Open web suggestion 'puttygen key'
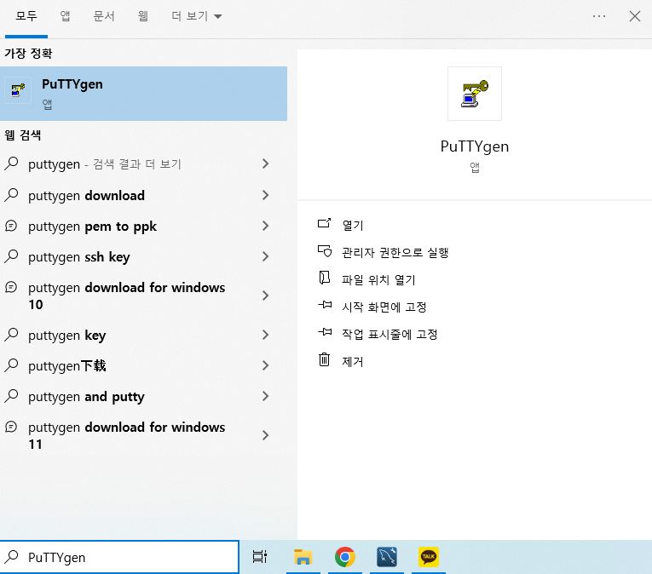The width and height of the screenshot is (652, 574). coord(143,335)
